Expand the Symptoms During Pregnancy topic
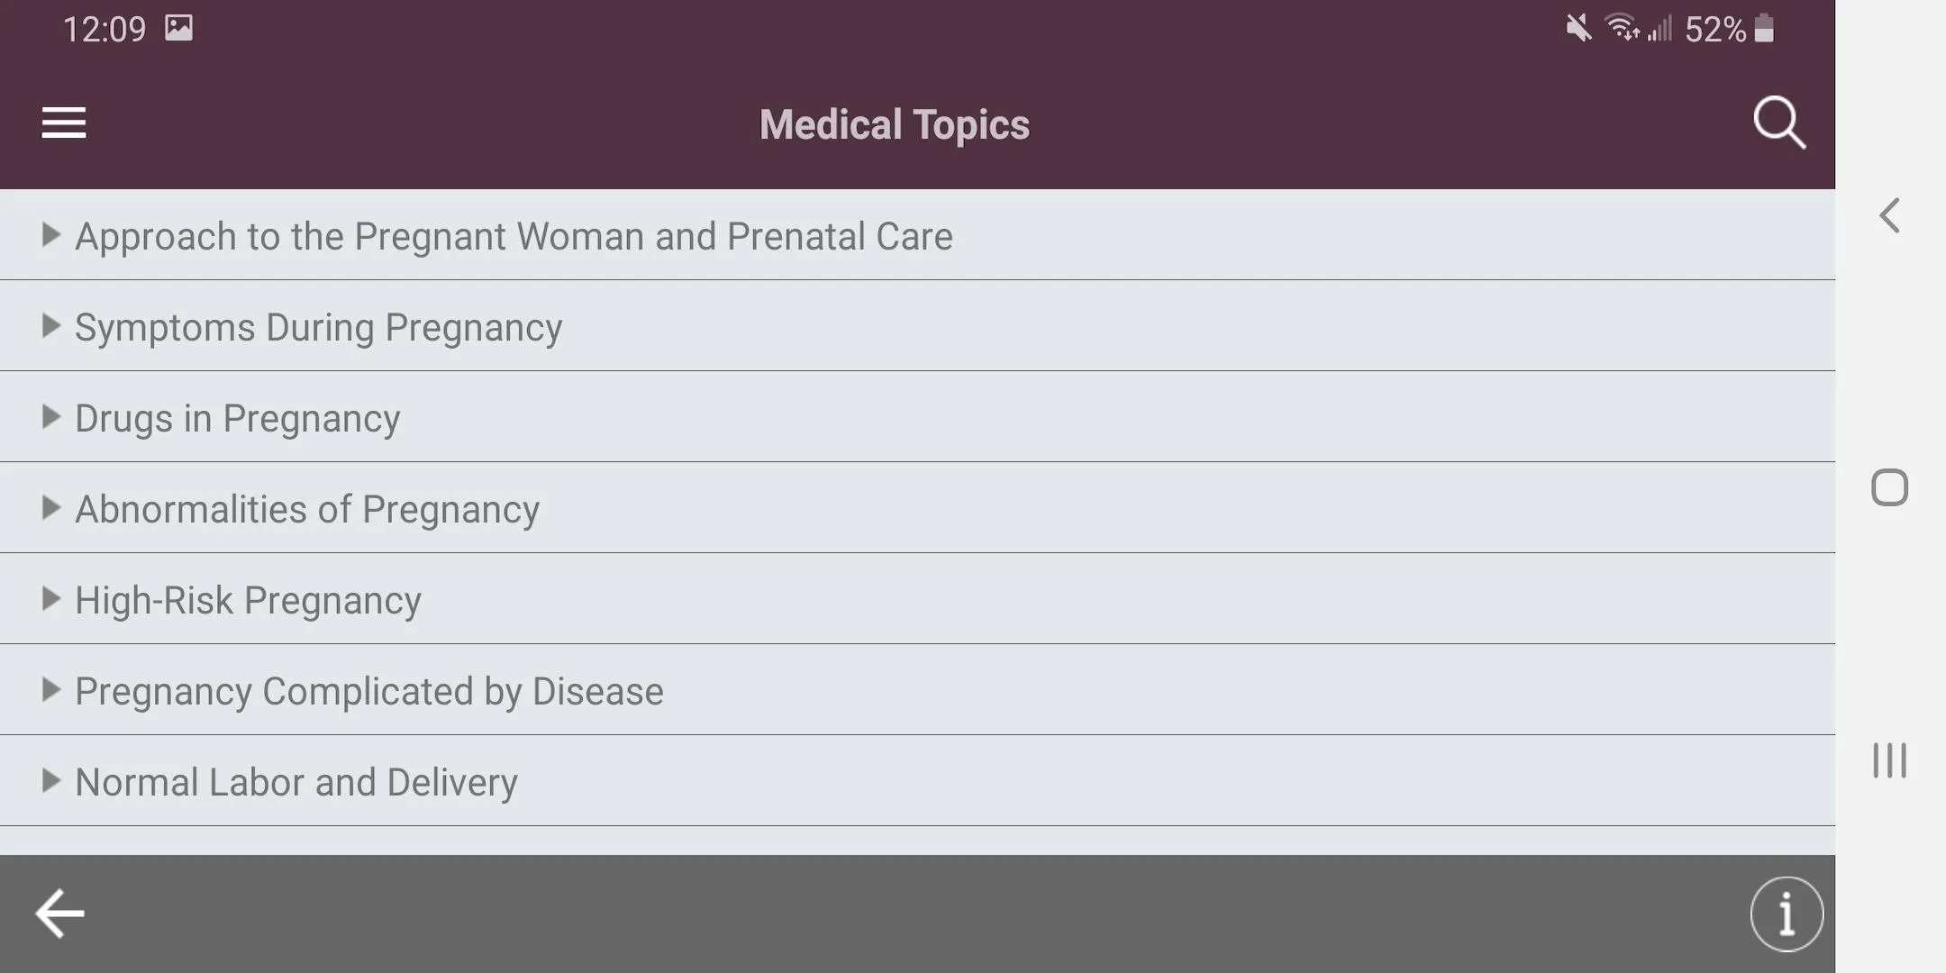Viewport: 1946px width, 973px height. pos(318,326)
